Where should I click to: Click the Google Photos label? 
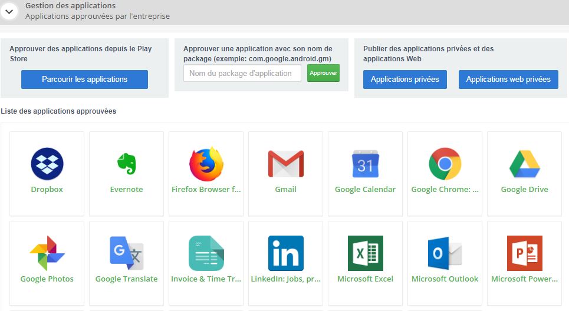click(47, 279)
